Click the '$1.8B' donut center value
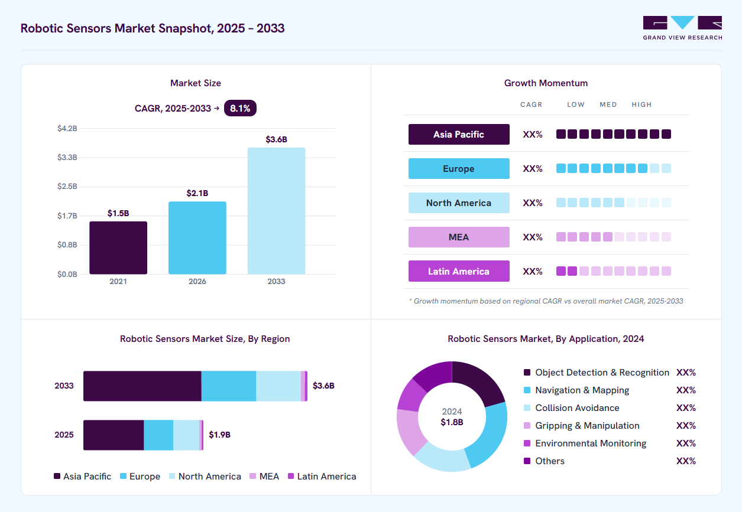The width and height of the screenshot is (742, 512). click(452, 422)
